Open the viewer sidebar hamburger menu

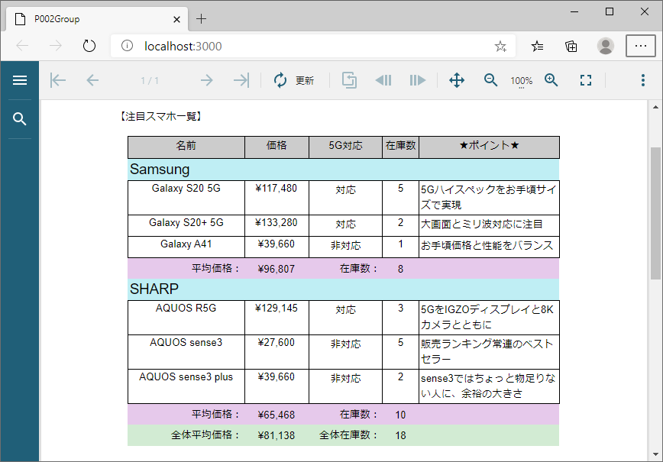click(x=19, y=80)
